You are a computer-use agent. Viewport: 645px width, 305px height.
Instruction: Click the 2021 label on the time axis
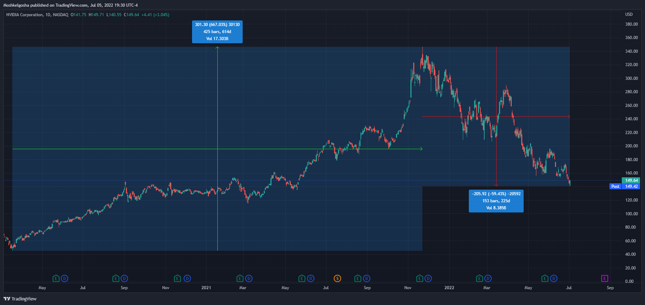(x=206, y=288)
